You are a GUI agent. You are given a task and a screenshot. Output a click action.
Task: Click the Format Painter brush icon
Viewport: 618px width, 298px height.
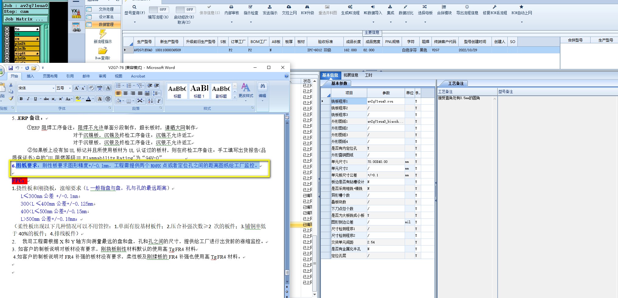[11, 98]
